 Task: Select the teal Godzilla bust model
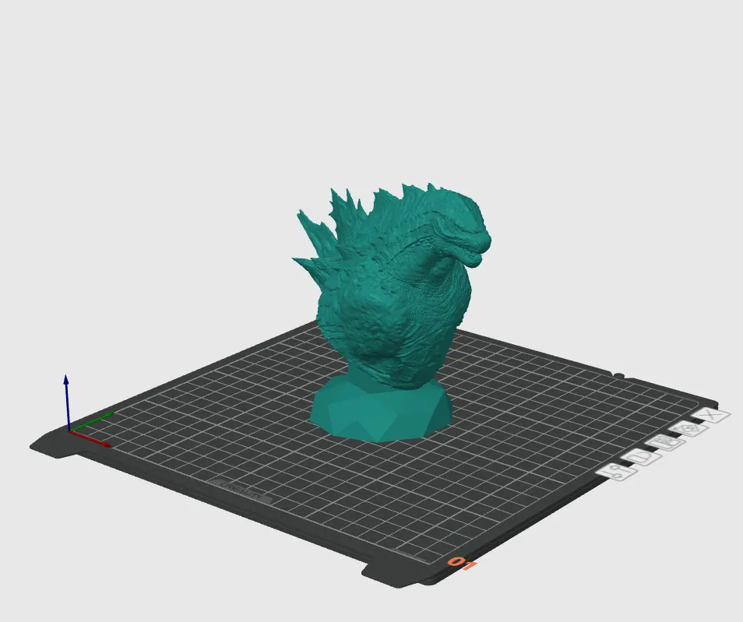[391, 313]
